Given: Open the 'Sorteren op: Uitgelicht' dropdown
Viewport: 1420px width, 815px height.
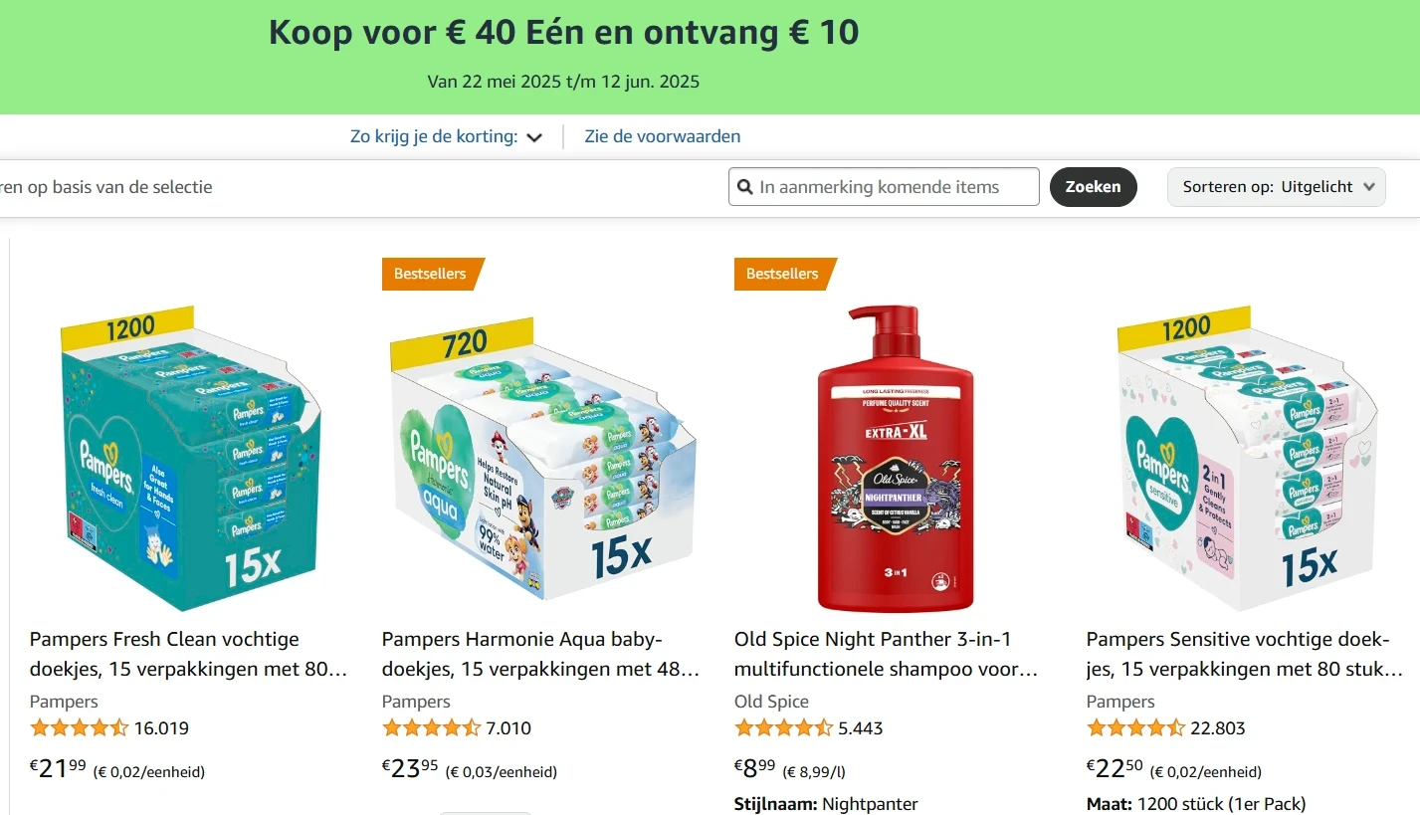Looking at the screenshot, I should [x=1276, y=187].
